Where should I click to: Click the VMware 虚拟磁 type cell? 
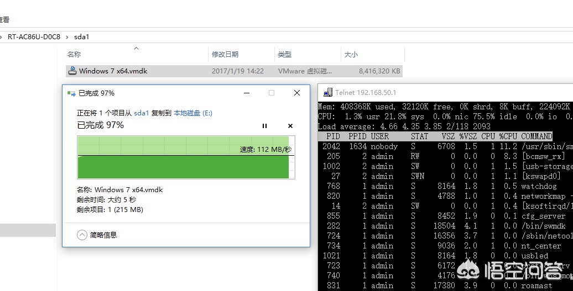(x=305, y=71)
